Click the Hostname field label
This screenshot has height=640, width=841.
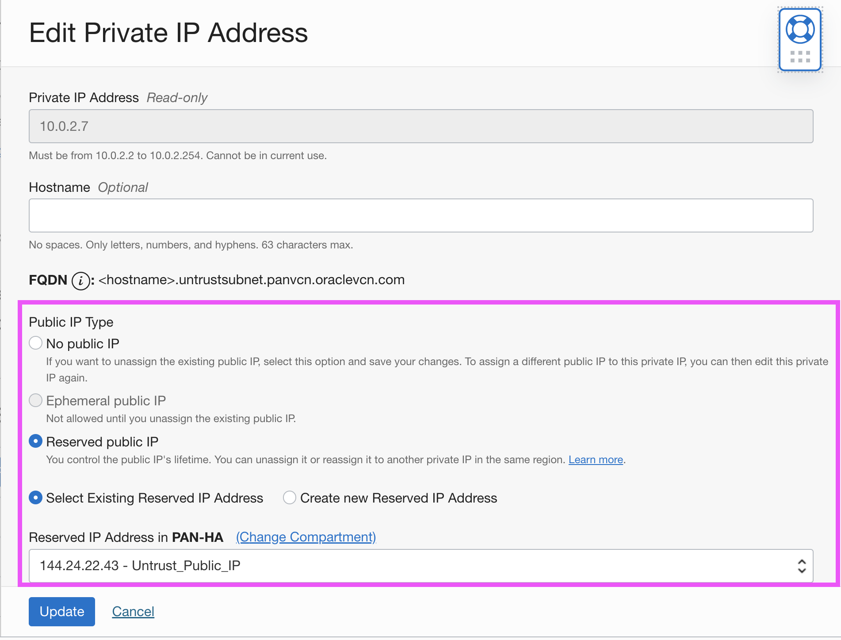pos(59,187)
